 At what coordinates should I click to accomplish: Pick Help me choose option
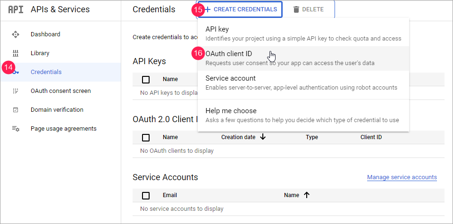tap(231, 111)
